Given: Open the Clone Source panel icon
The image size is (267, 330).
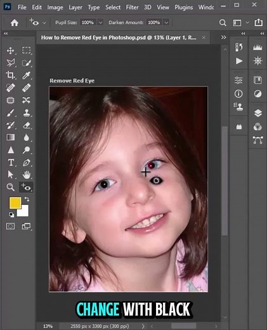Looking at the screenshot, I should click(238, 107).
